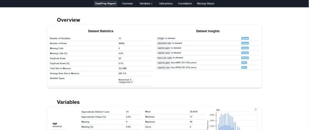Click Skewed badge for capital-loss
The height and width of the screenshot is (130, 309).
pyautogui.click(x=245, y=53)
